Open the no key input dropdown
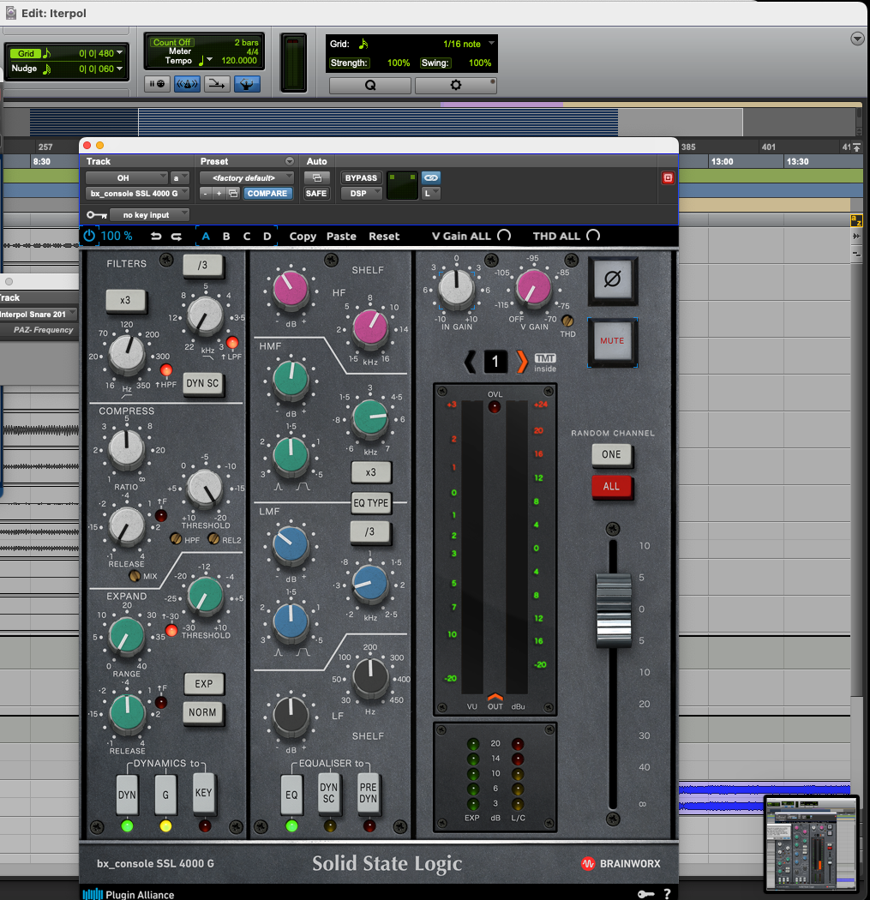 (149, 214)
